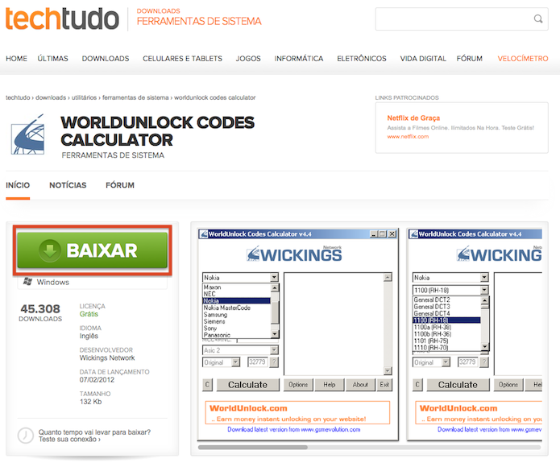Image resolution: width=560 pixels, height=471 pixels.
Task: Click the Windows platform icon
Action: [27, 282]
